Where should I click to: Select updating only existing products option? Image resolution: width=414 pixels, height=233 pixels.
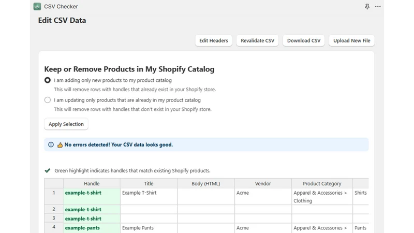48,100
